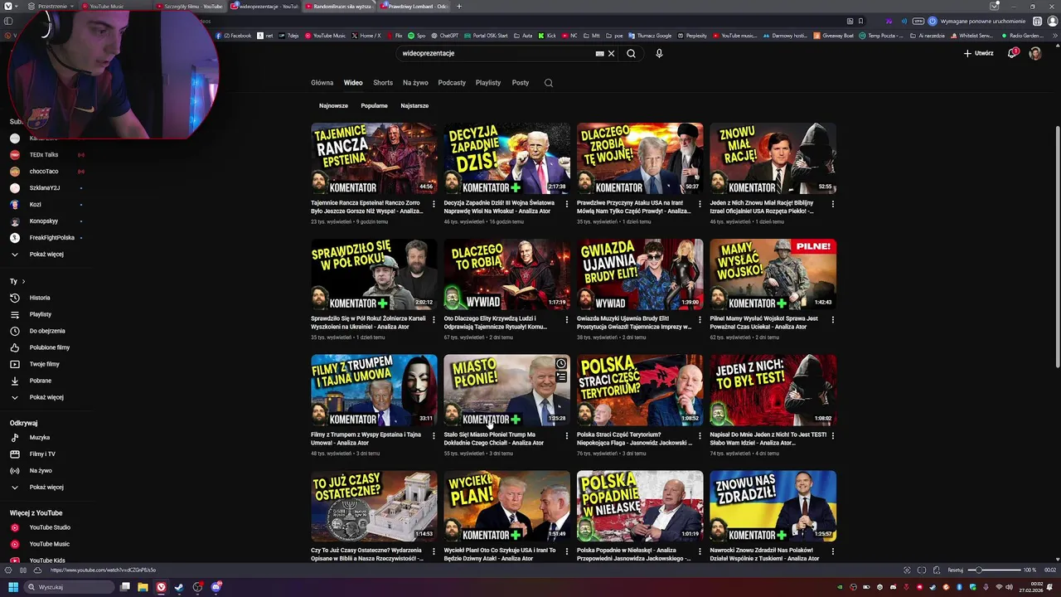Viewport: 1061px width, 597px height.
Task: Open options for Filmy z Trumpem video
Action: tap(434, 435)
